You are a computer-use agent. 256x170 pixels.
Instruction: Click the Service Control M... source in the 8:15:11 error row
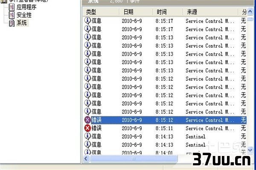(210, 128)
